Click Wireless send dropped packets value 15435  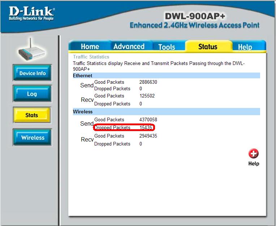(x=146, y=127)
